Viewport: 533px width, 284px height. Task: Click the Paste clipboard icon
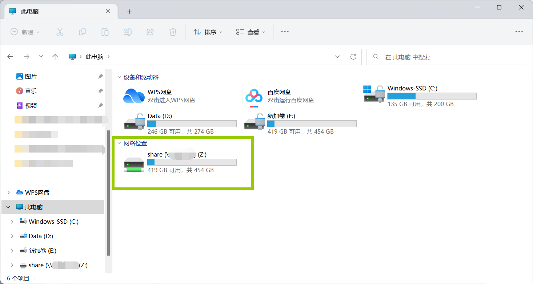coord(105,32)
